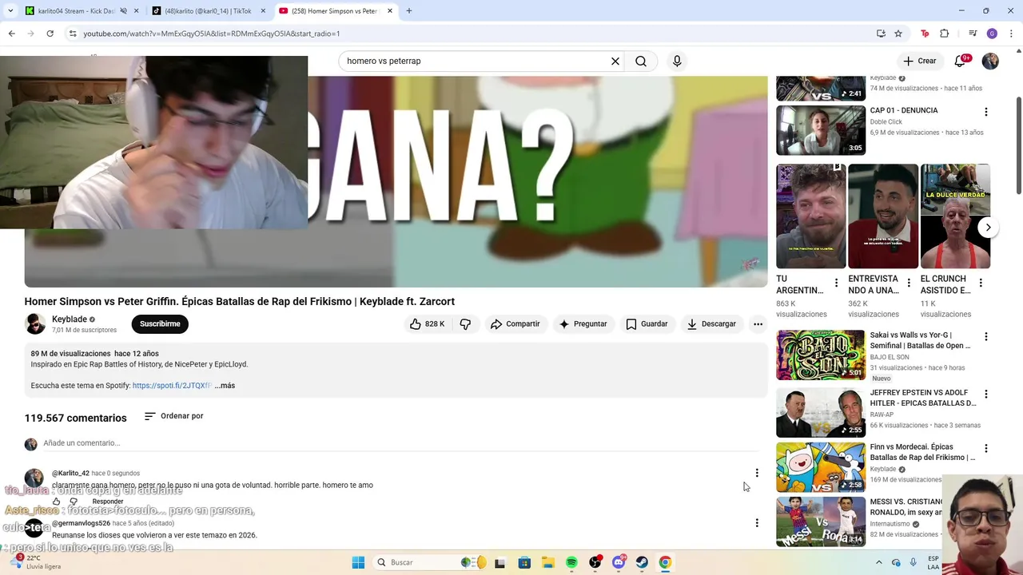The height and width of the screenshot is (575, 1023).
Task: Open options for the EL CRUNCH ASISTIDO short
Action: 981,283
